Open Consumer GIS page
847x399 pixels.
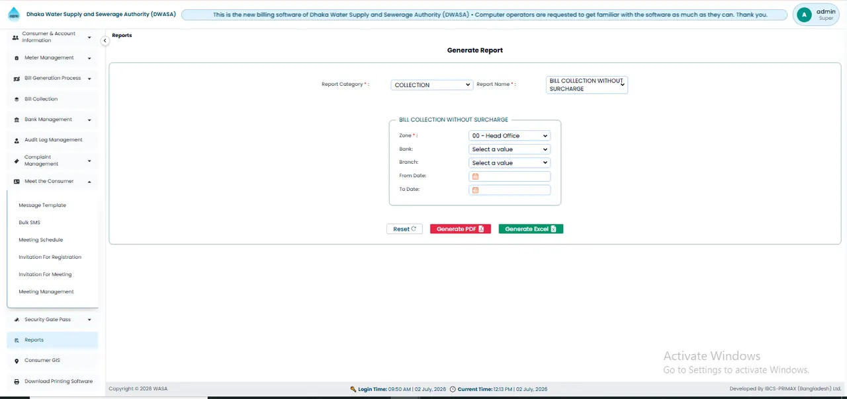[x=53, y=361]
